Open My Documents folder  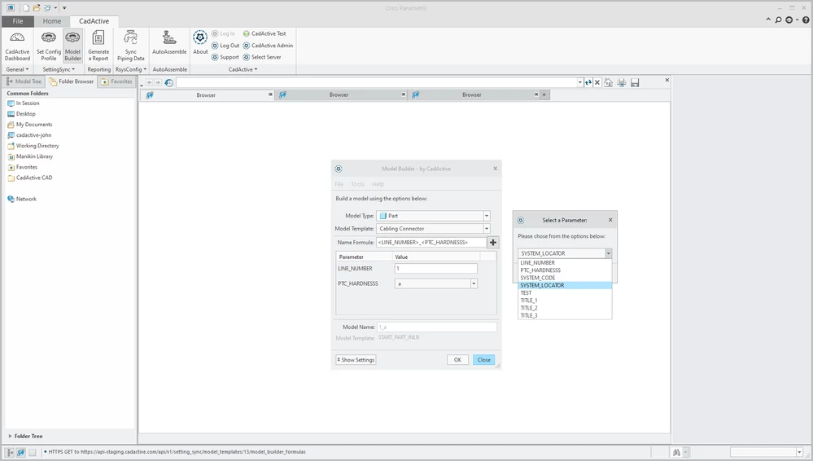coord(30,125)
